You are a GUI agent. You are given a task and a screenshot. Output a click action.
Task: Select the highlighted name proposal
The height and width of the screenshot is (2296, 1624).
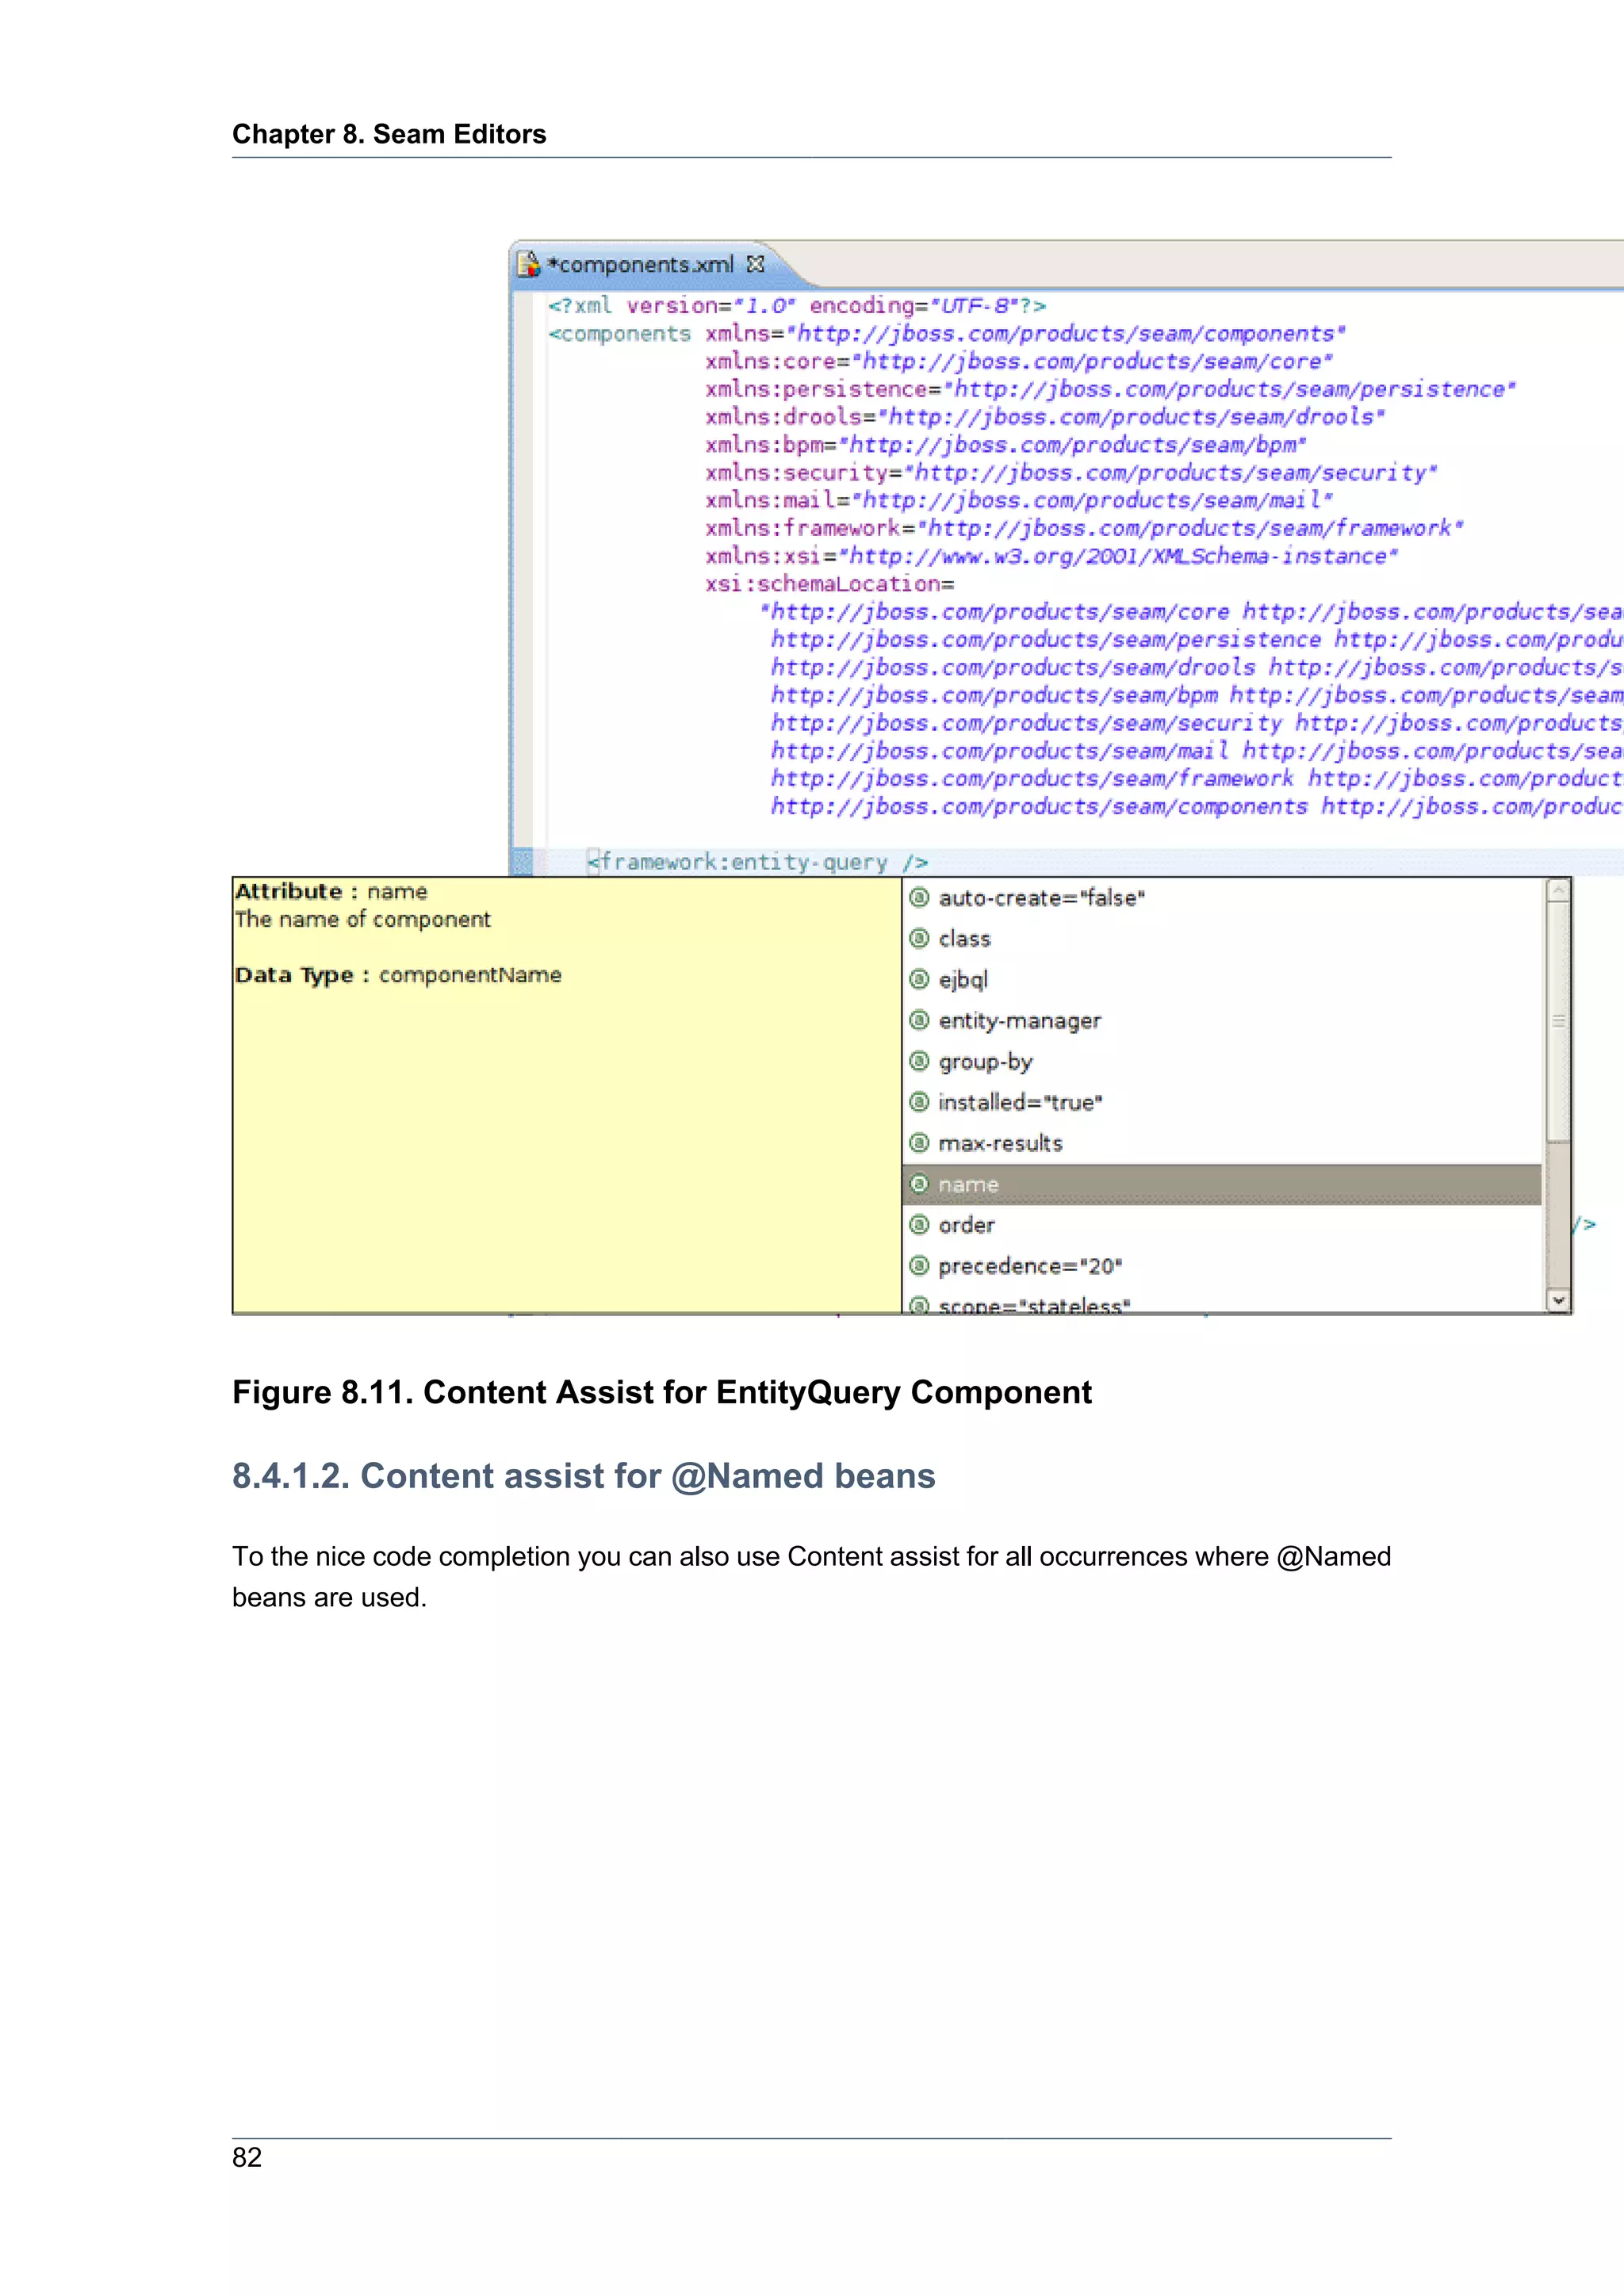(1222, 1185)
